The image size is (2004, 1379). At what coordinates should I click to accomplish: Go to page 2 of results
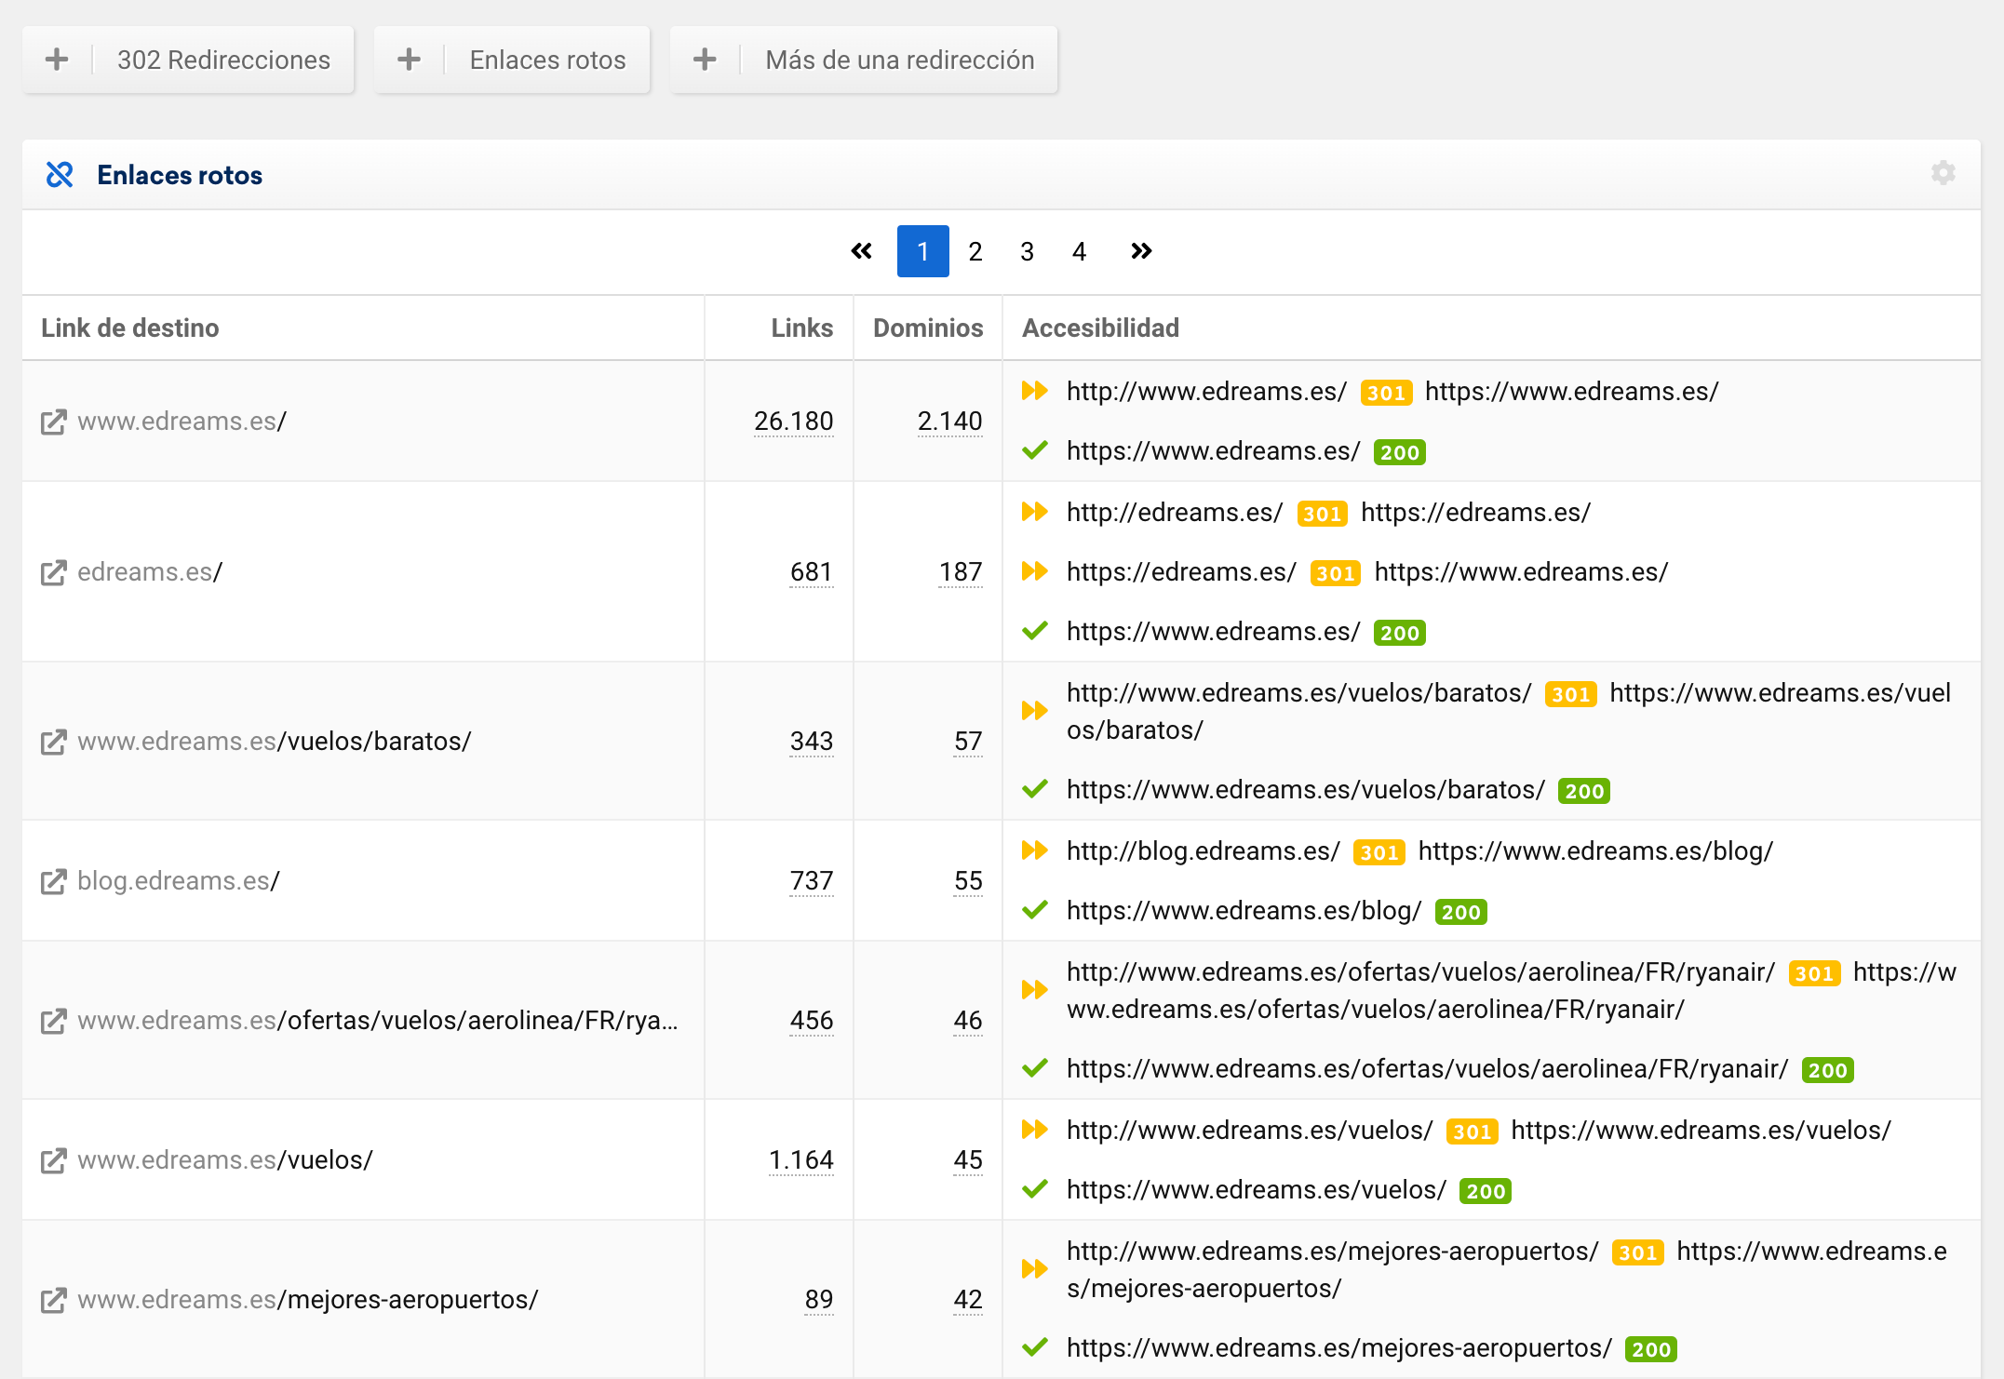click(x=975, y=251)
